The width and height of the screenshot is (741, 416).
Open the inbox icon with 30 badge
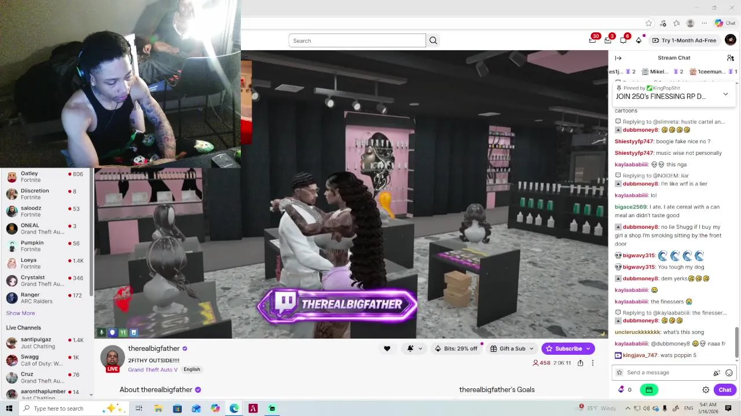592,40
